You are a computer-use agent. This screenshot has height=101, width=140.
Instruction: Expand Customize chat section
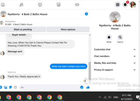click(115, 50)
